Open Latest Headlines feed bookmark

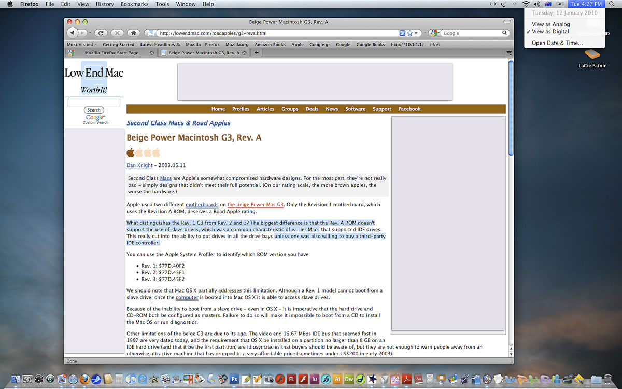tap(160, 45)
